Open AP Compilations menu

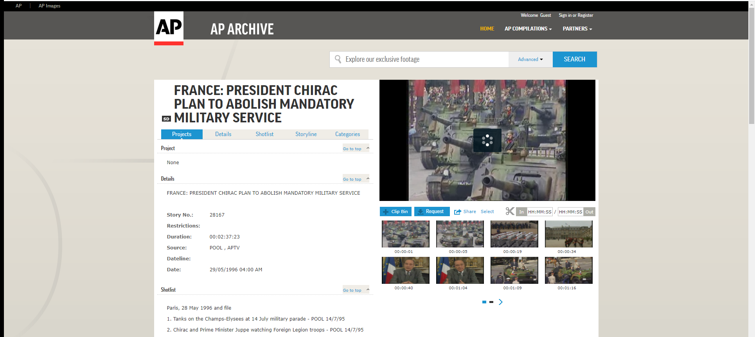(528, 29)
